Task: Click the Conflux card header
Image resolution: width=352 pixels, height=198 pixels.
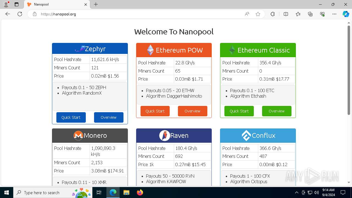Action: coord(258,136)
